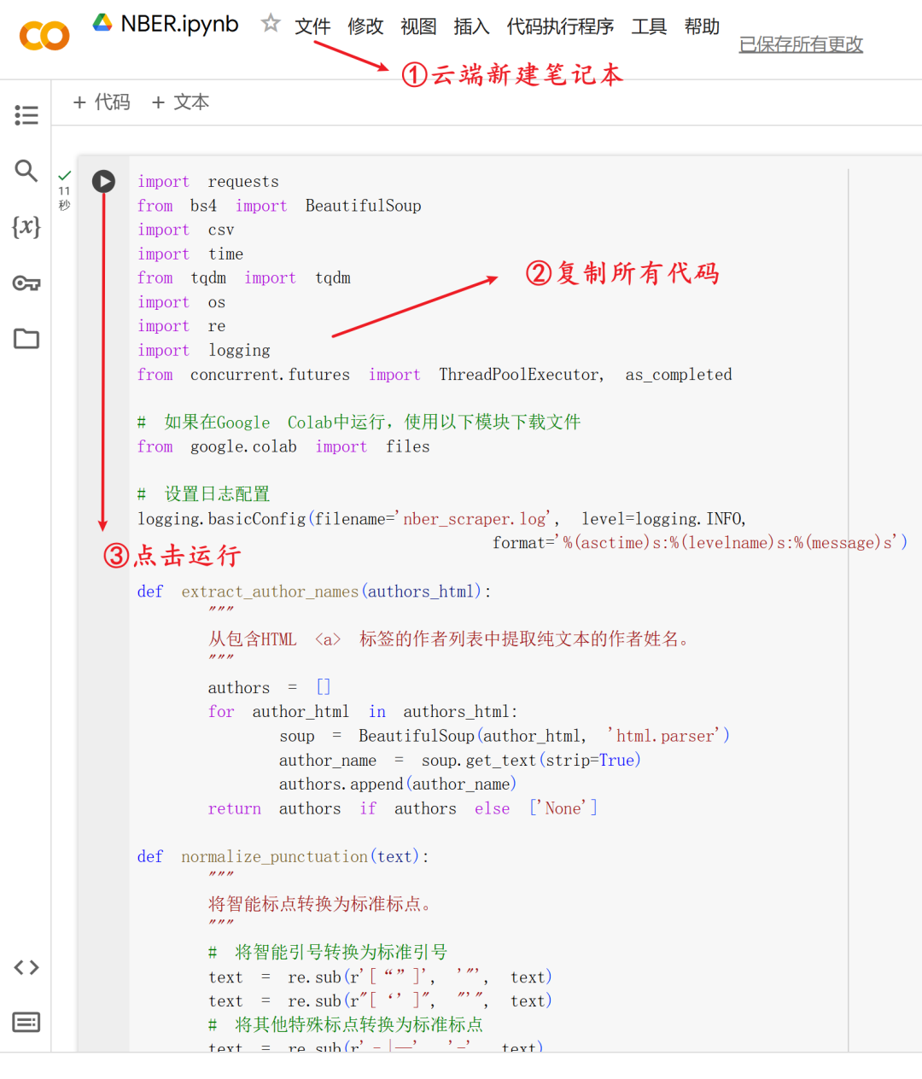The height and width of the screenshot is (1079, 922).
Task: Add a new text cell with + 文本
Action: click(180, 102)
